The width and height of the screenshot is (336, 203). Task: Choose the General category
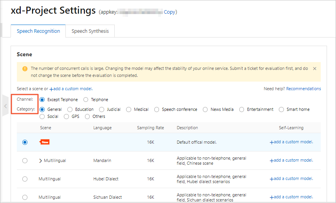pos(42,109)
